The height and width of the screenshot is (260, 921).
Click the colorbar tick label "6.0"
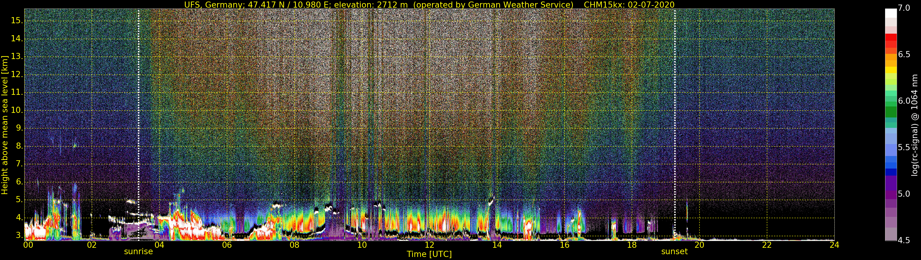click(904, 101)
